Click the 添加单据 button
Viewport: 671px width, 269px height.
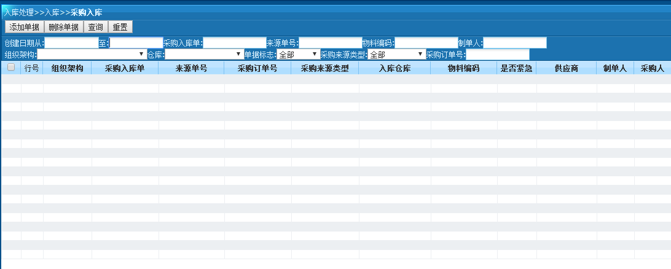pos(25,28)
